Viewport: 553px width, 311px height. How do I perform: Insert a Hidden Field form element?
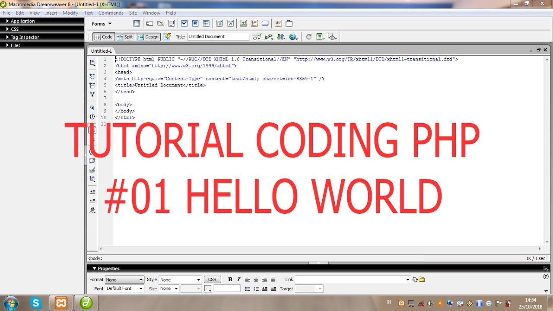[160, 24]
